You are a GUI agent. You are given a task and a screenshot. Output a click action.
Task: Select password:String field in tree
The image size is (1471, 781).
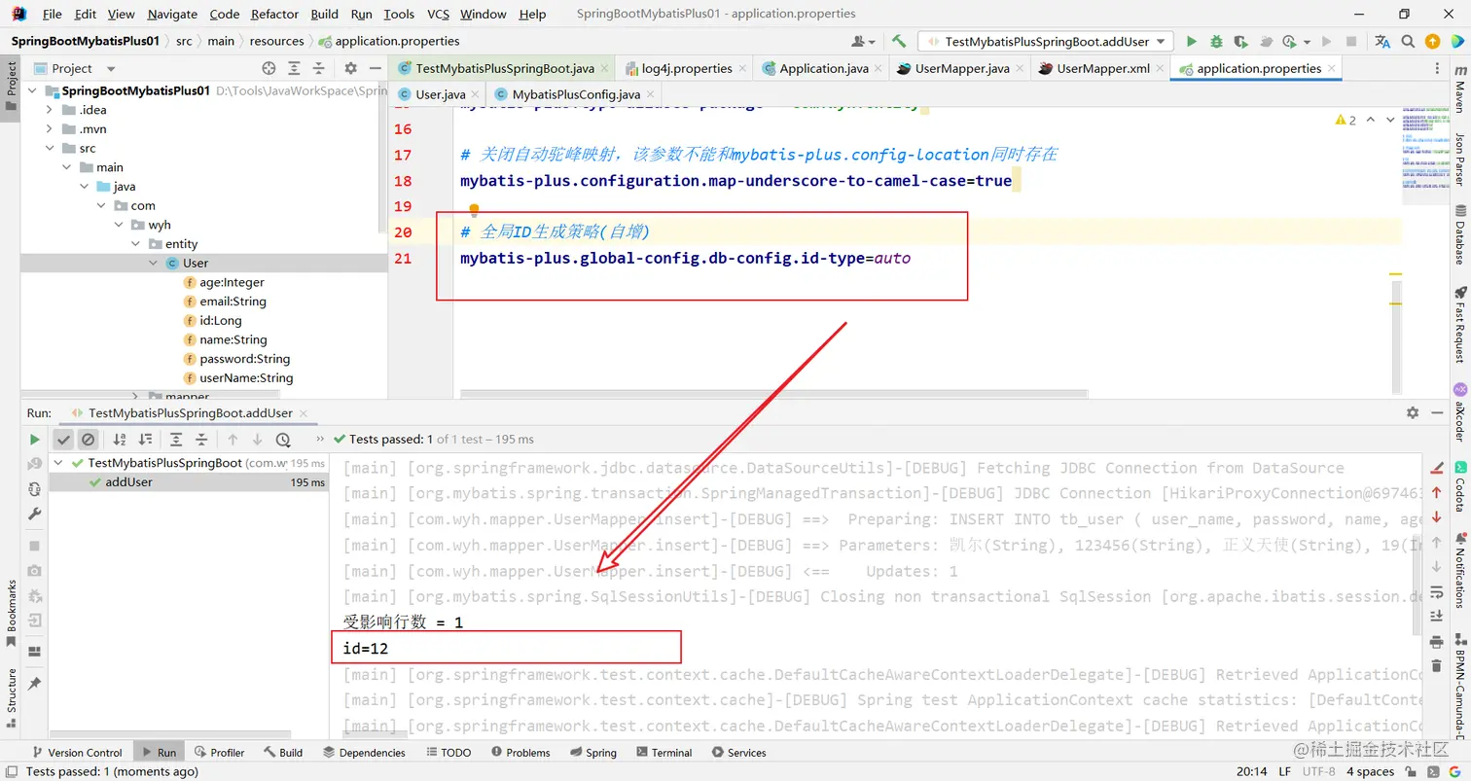pos(245,359)
